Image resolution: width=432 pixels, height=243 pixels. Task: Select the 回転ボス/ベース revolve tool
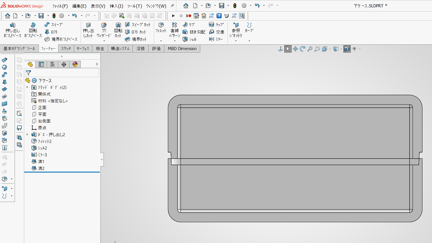pyautogui.click(x=33, y=30)
